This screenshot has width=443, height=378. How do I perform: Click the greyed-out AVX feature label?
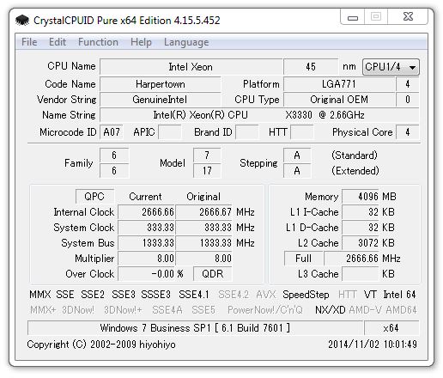pos(266,295)
